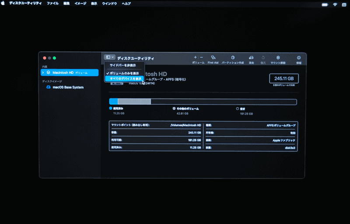Select すべてのデバイスを表示 option
Image resolution: width=350 pixels, height=224 pixels.
(124, 79)
